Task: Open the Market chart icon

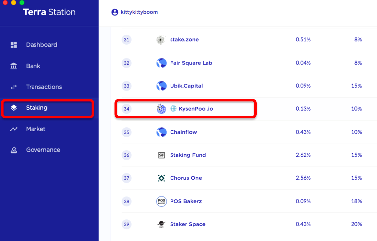Action: [x=14, y=129]
